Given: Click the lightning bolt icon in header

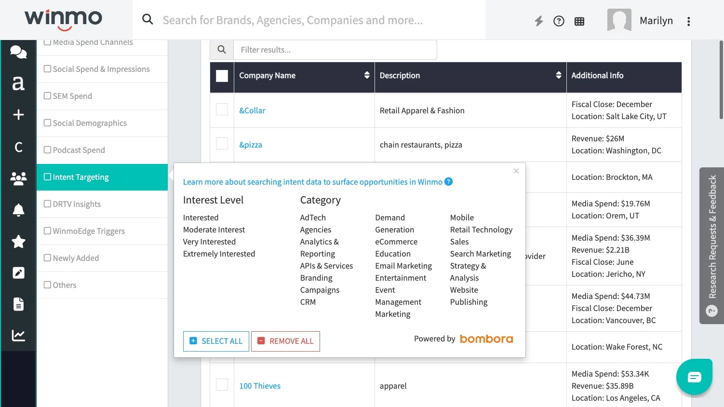Looking at the screenshot, I should coord(539,21).
